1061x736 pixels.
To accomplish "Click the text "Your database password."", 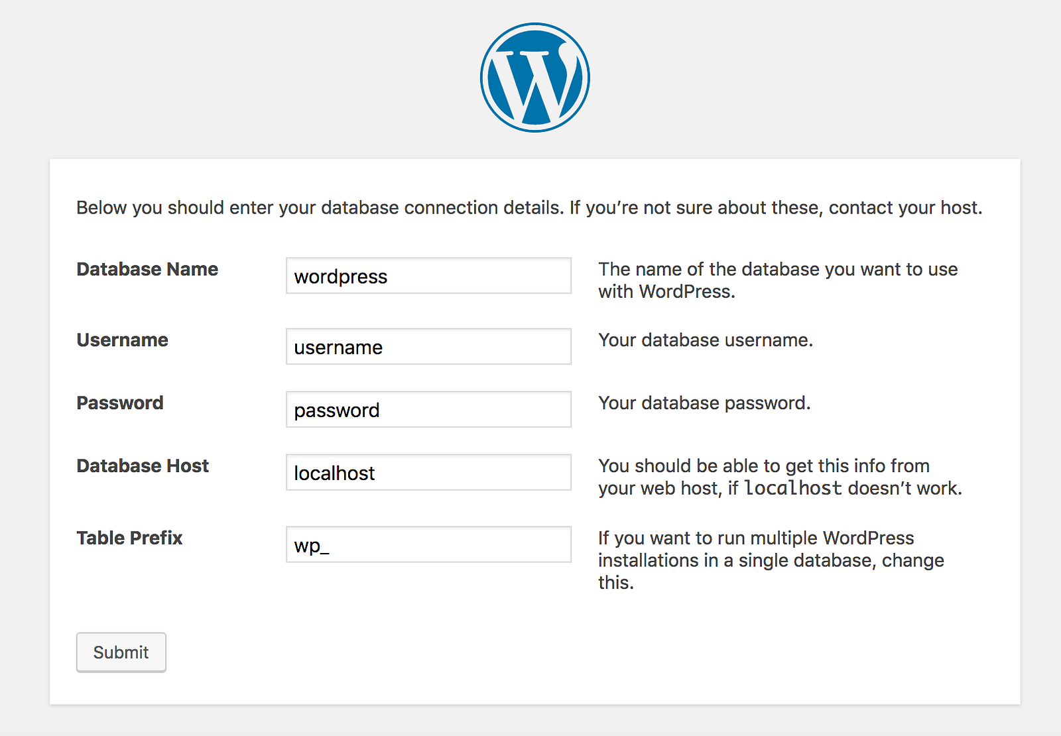I will tap(704, 403).
